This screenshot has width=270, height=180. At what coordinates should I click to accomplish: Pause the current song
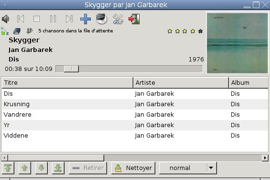point(53,19)
